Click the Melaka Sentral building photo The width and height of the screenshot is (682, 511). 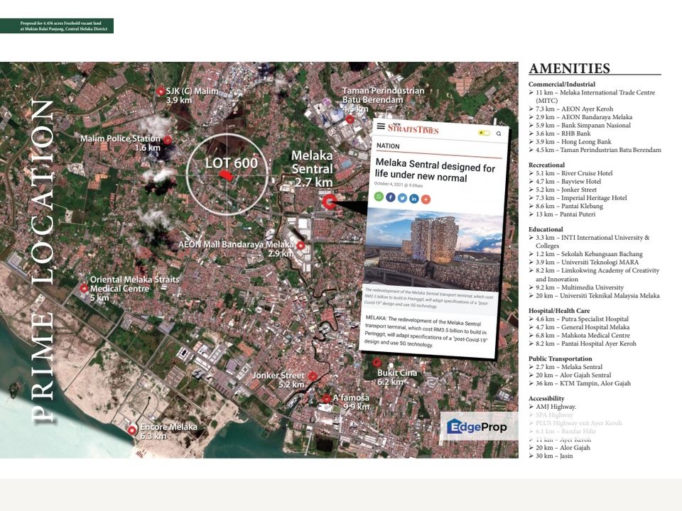435,248
